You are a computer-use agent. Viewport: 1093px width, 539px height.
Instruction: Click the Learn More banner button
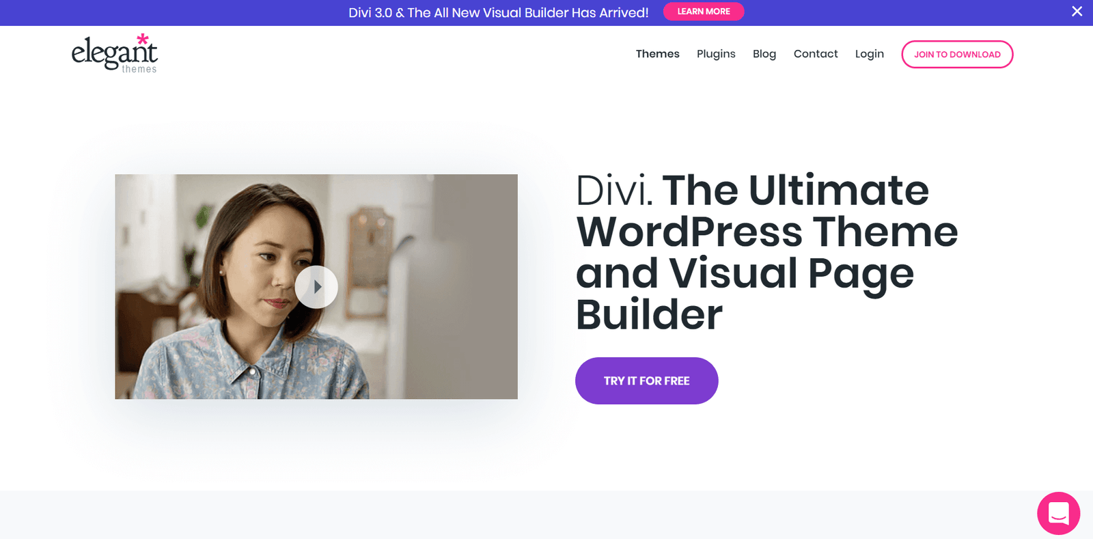click(704, 12)
